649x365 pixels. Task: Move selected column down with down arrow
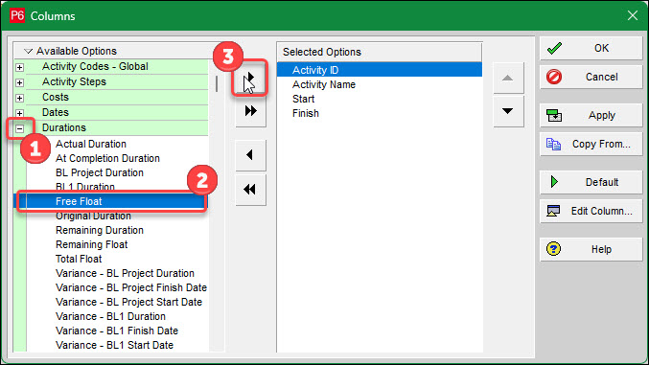[508, 111]
